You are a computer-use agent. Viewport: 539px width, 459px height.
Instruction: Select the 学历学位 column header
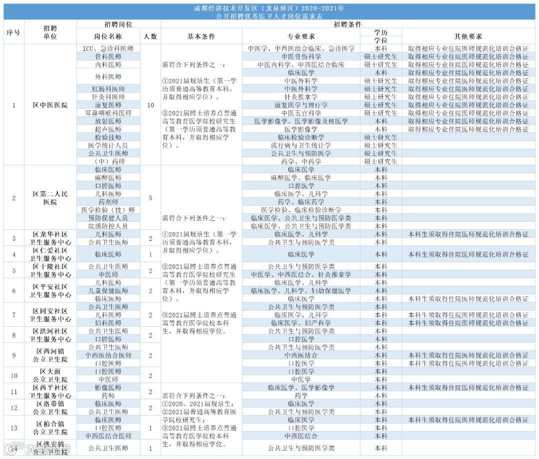pos(381,36)
